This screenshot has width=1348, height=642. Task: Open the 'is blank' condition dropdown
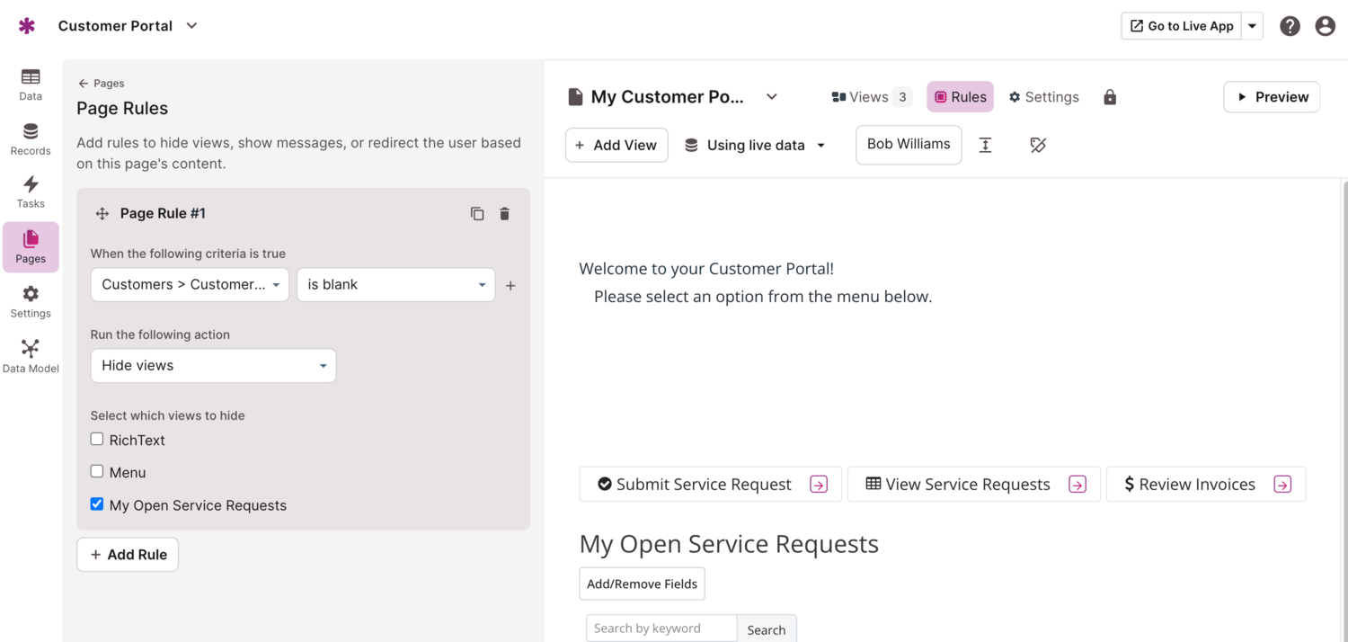(x=395, y=284)
